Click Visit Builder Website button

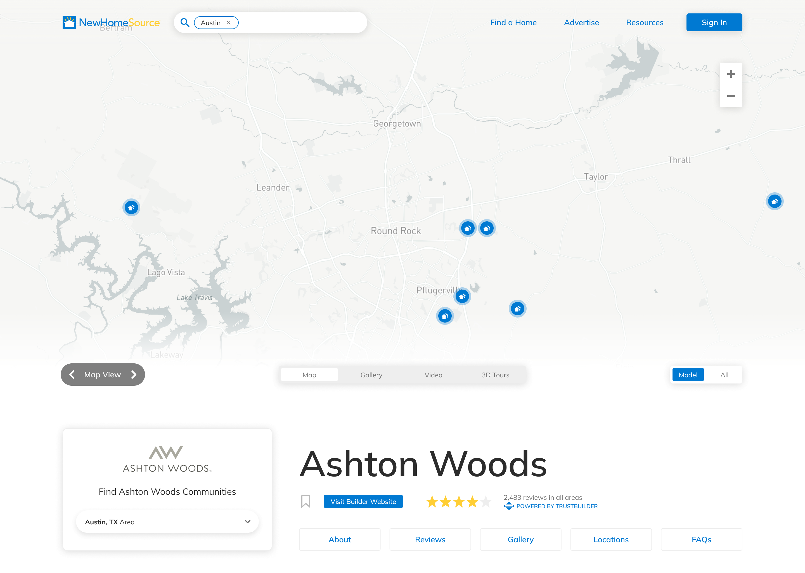363,501
